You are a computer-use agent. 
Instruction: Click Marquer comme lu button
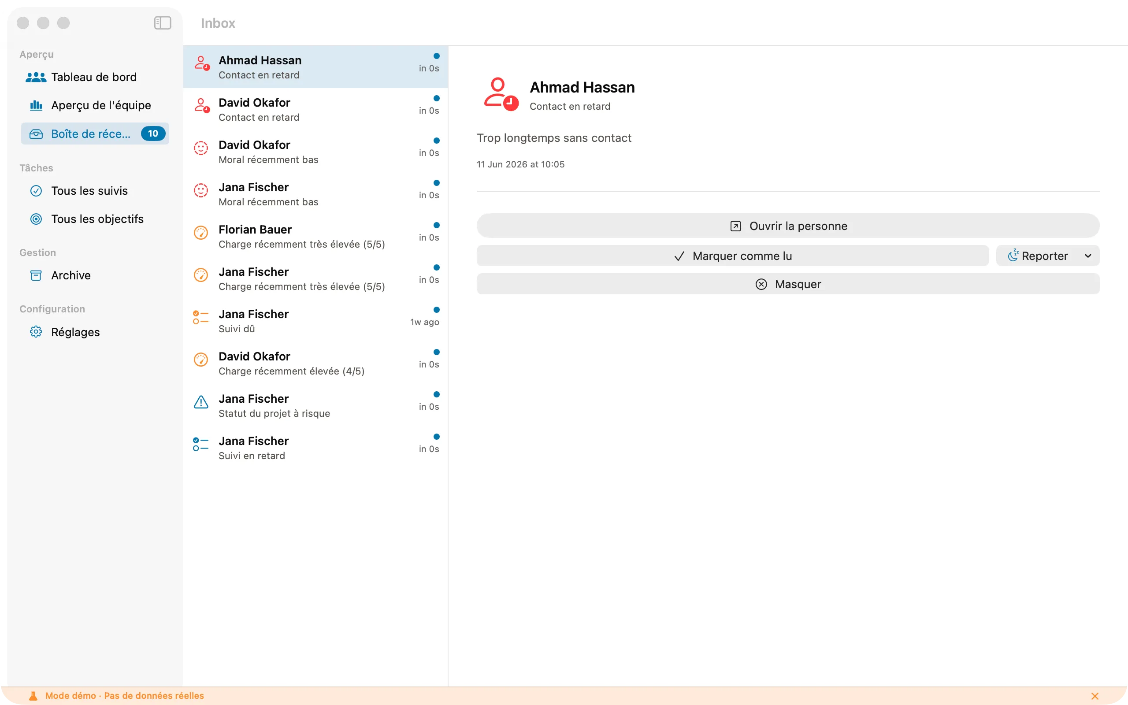[732, 256]
